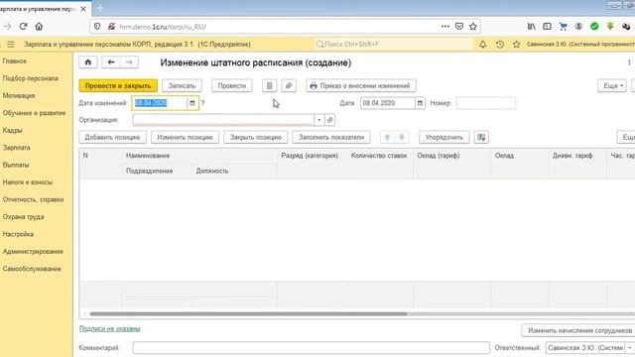Move position up with arrow
635x357 pixels.
click(387, 137)
